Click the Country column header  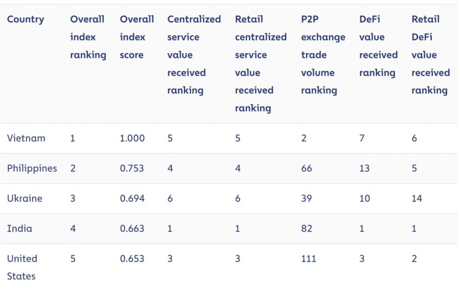tap(25, 19)
